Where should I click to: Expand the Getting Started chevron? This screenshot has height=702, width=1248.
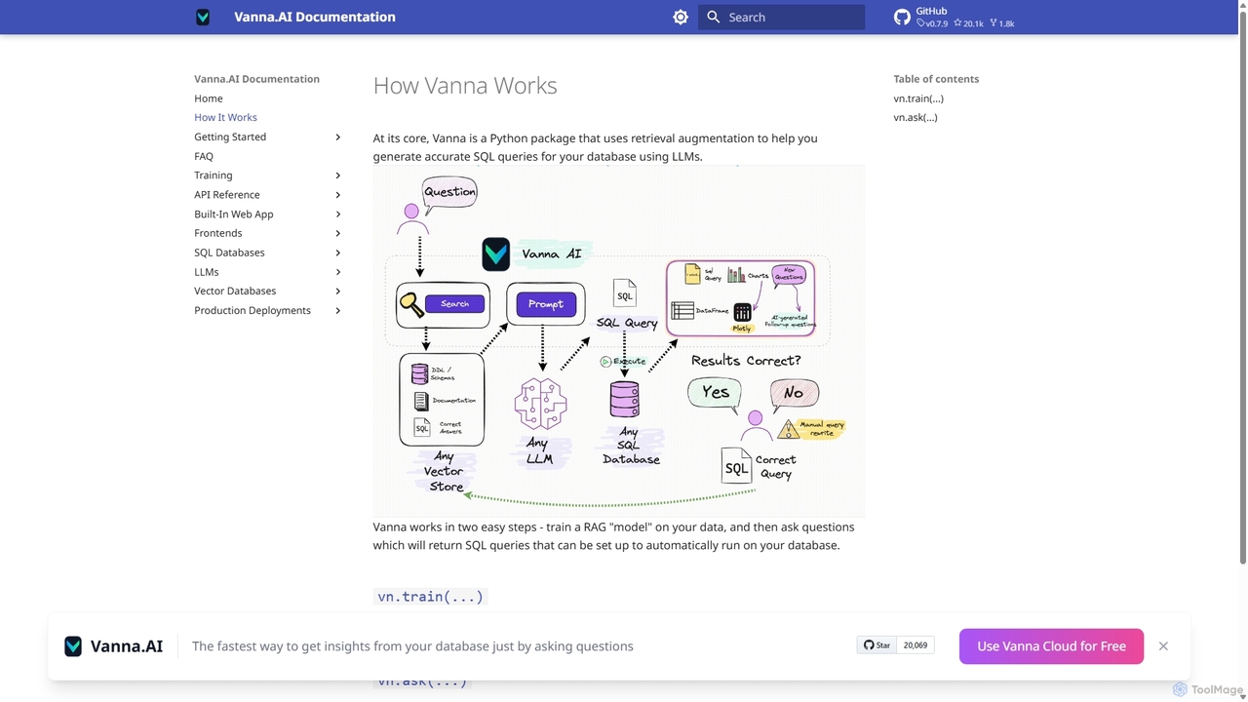point(338,136)
